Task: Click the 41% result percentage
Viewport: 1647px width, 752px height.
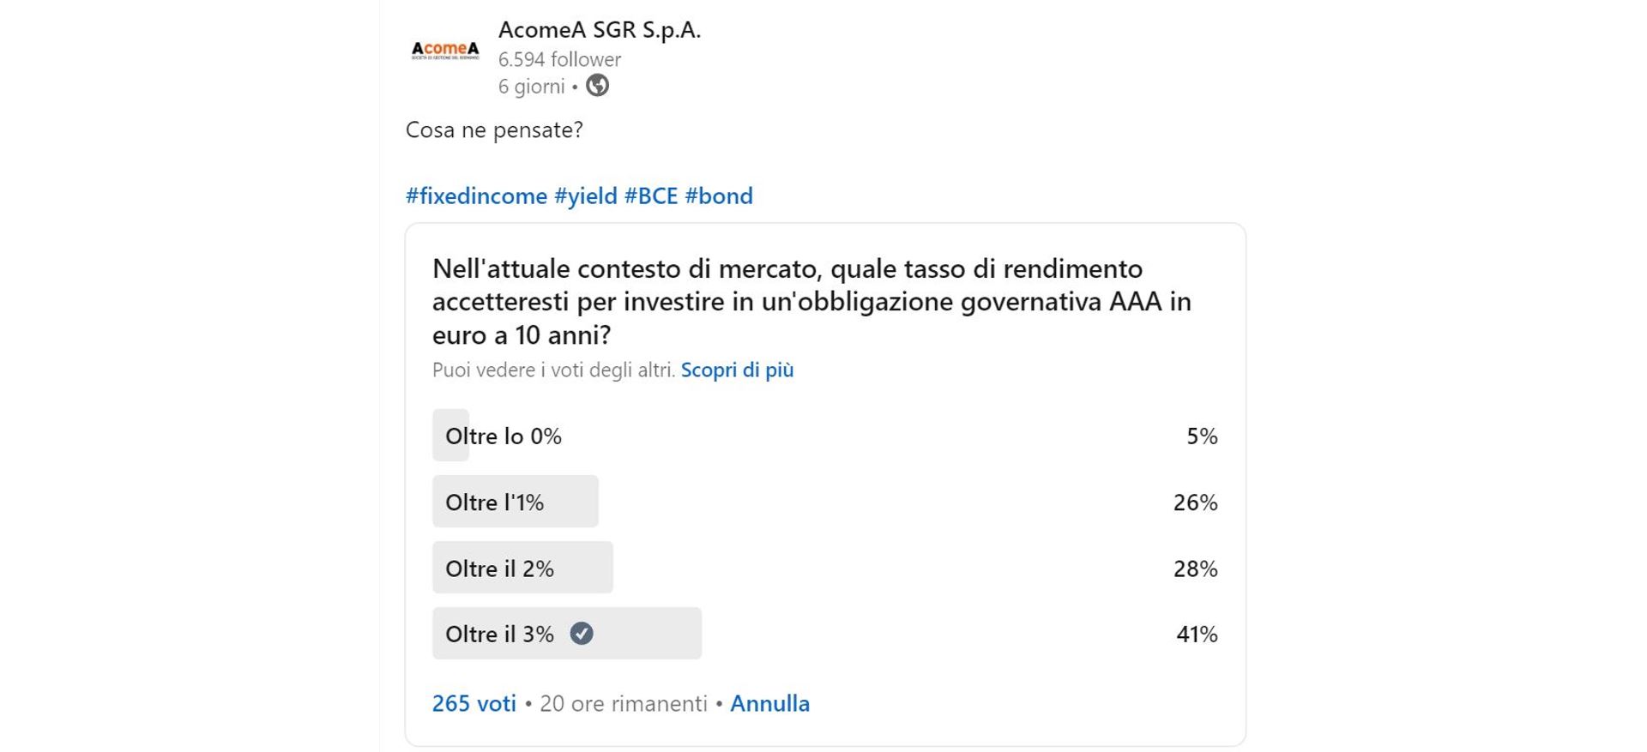Action: 1197,634
